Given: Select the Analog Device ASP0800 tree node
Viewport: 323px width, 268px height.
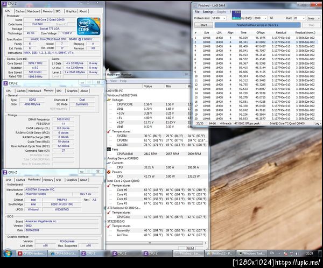Looking at the screenshot, I should tap(123, 158).
